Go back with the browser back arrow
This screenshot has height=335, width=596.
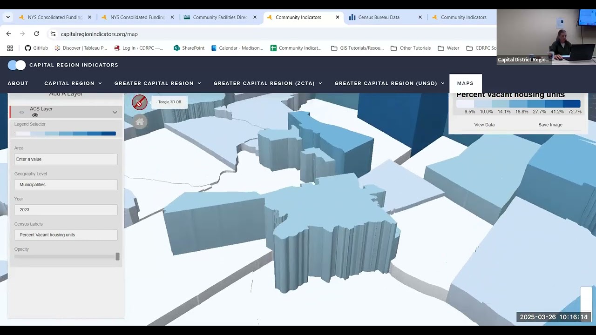[x=8, y=34]
